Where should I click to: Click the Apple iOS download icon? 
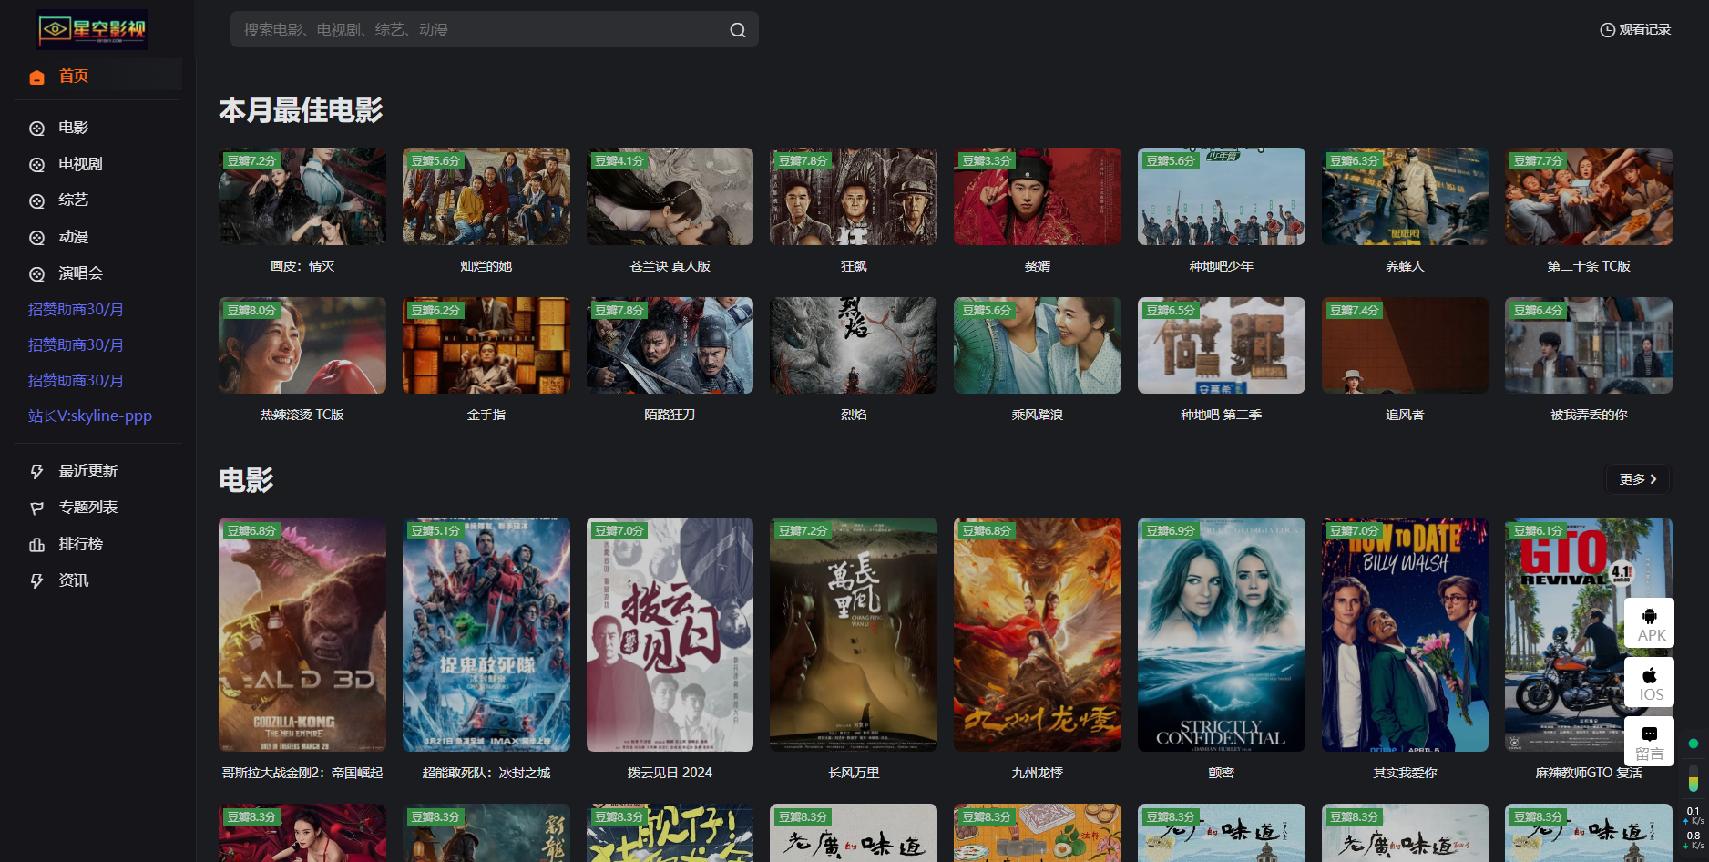click(1649, 675)
